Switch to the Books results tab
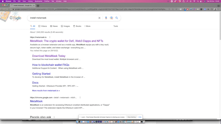This screenshot has width=221, height=124. click(x=77, y=26)
